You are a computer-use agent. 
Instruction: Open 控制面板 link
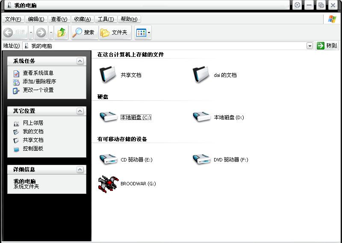point(33,149)
